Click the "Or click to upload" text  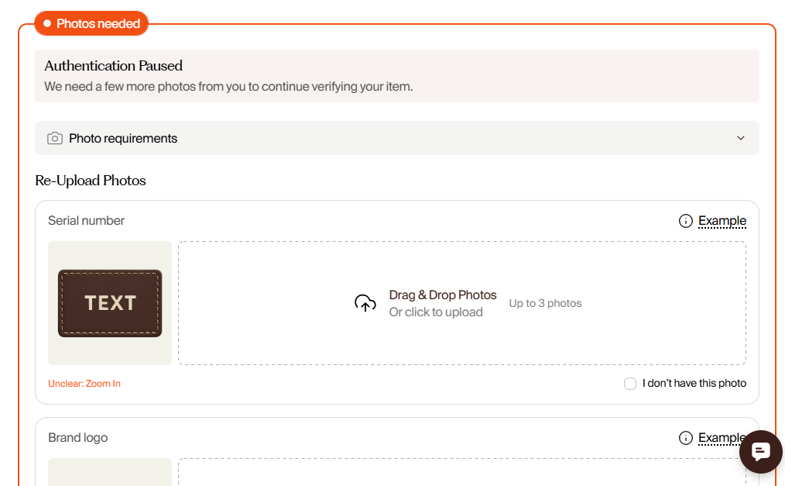click(436, 312)
